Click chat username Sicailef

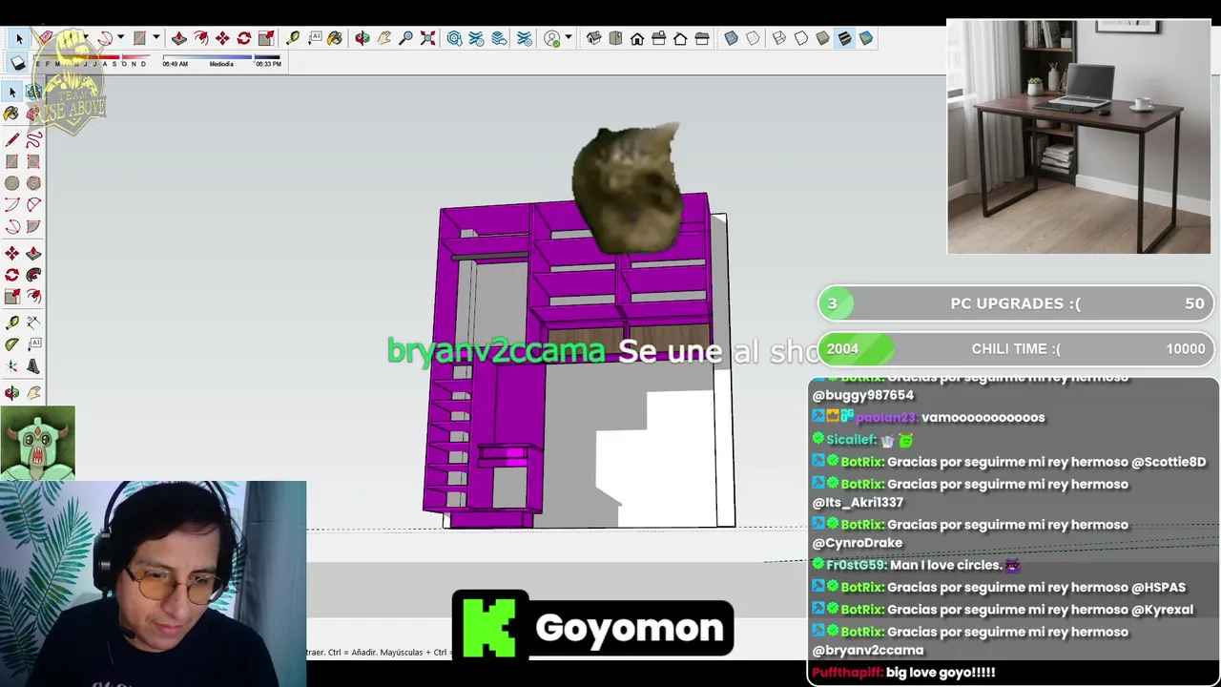tap(851, 440)
